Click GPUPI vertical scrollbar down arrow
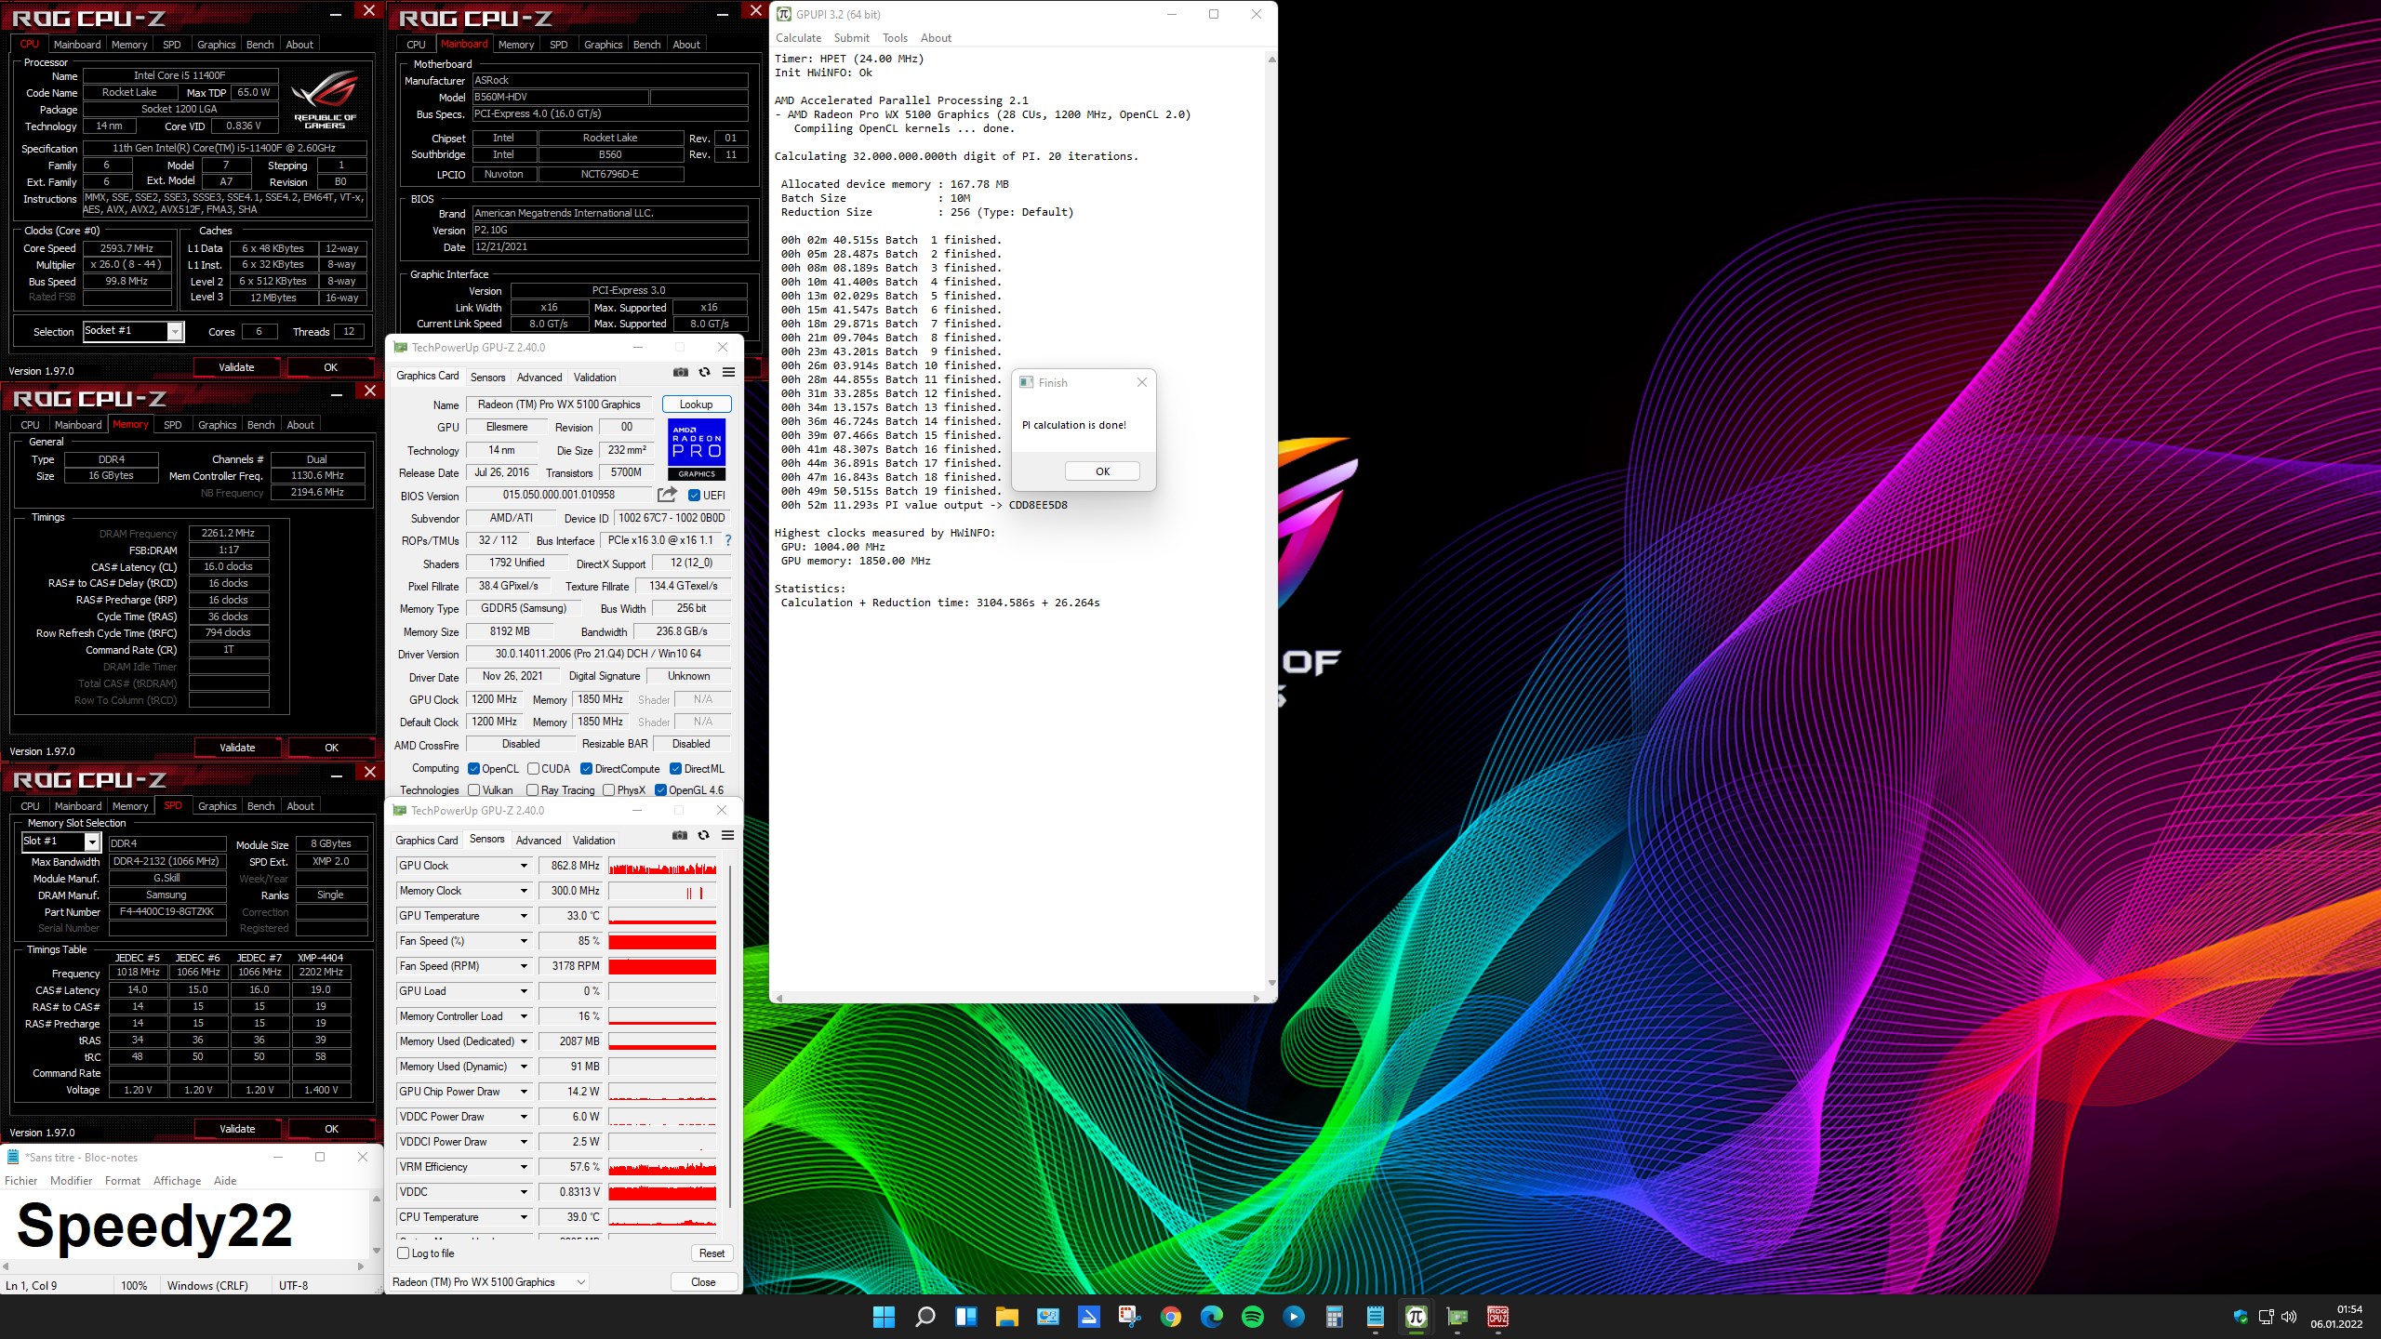This screenshot has height=1339, width=2381. (x=1271, y=983)
